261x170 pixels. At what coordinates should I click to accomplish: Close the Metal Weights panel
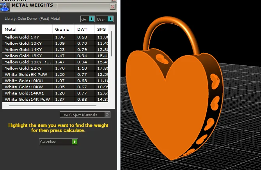coord(113,7)
